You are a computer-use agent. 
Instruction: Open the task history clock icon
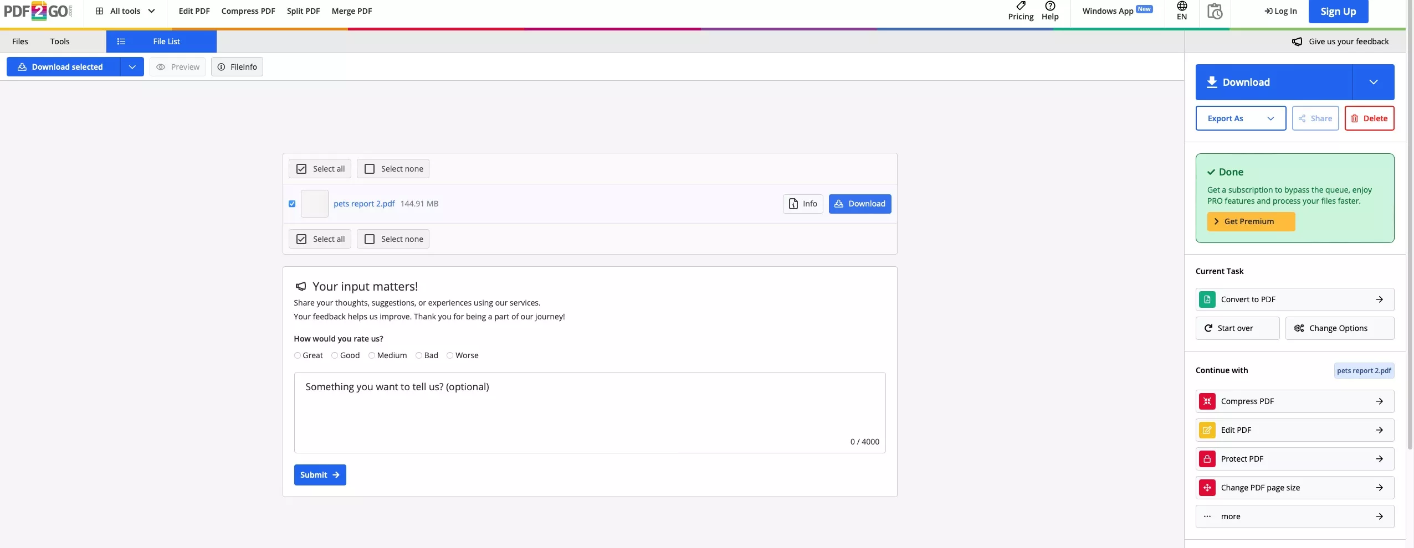1215,11
